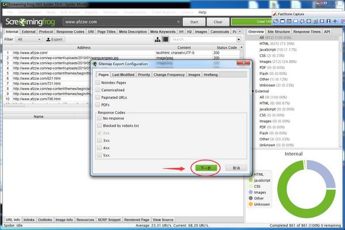This screenshot has width=345, height=230.
Task: Switch to list view icon
Action: click(165, 40)
